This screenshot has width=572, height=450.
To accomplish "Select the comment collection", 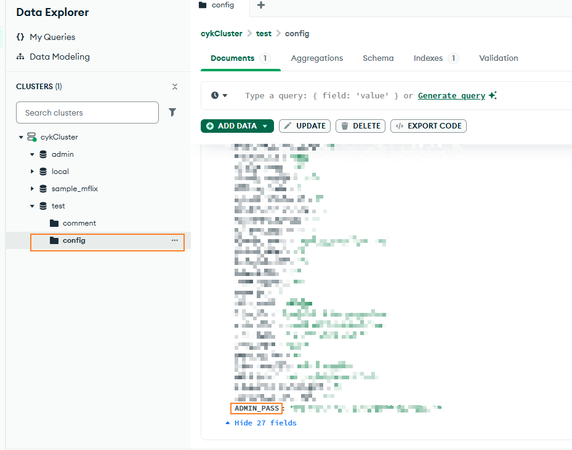I will [79, 223].
